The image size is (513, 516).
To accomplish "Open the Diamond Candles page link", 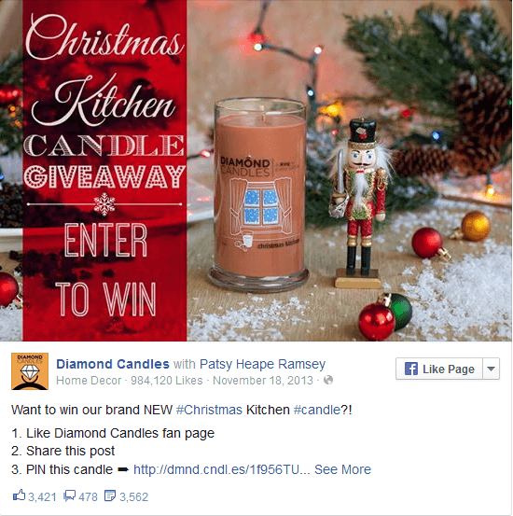I will tap(113, 364).
